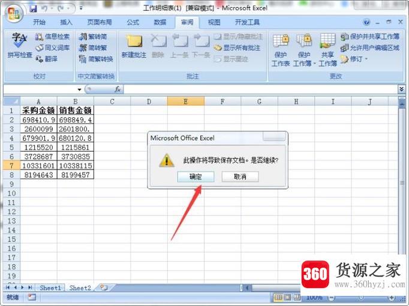Switch to 视图 tab

click(214, 22)
